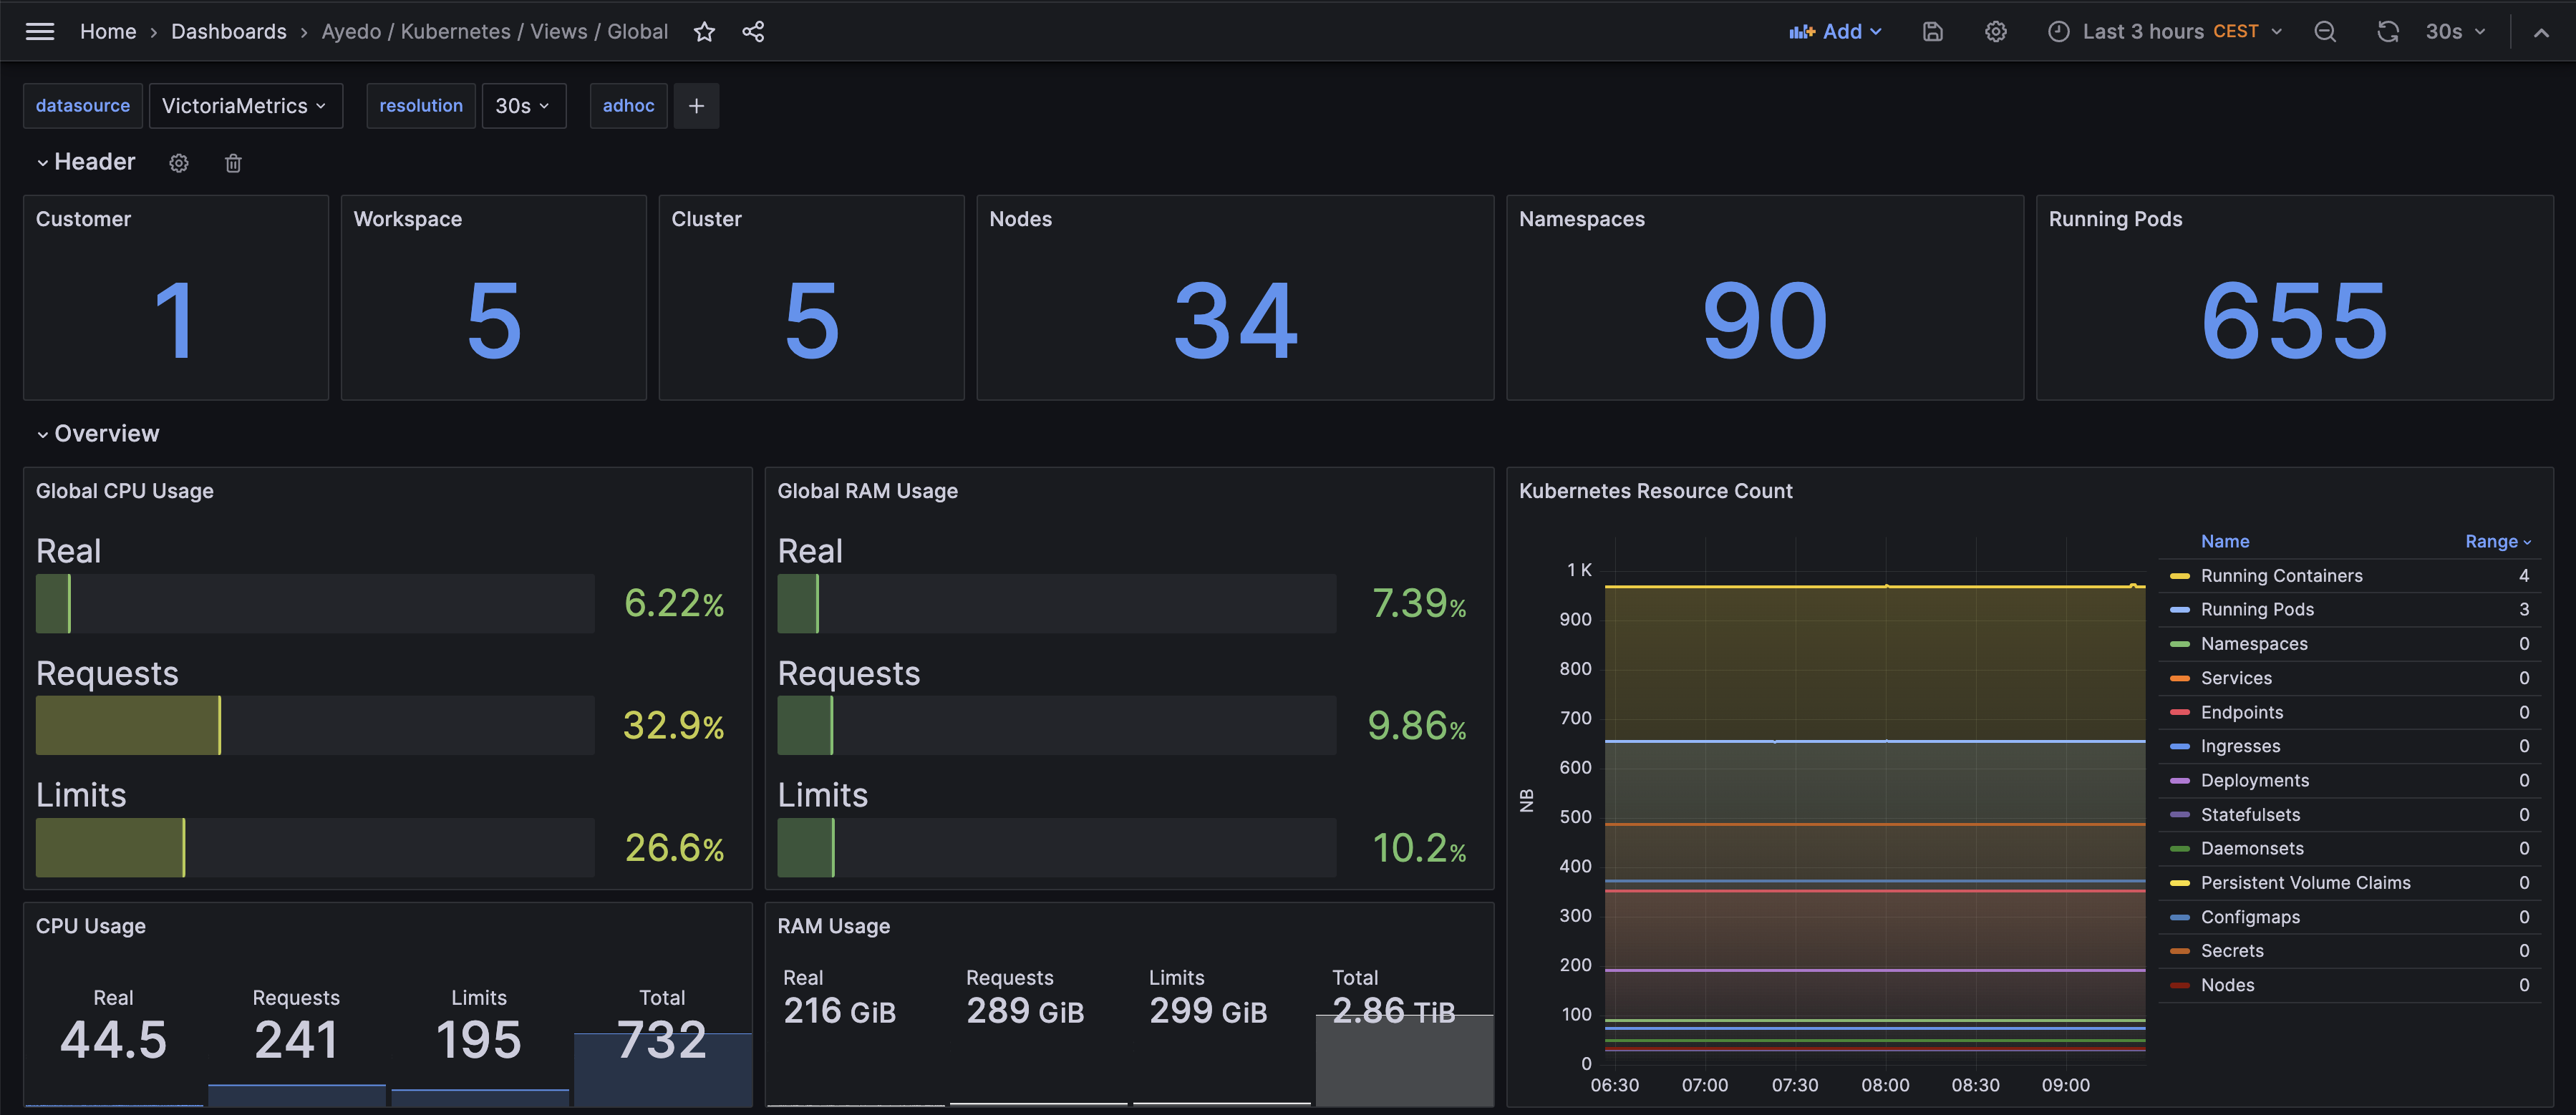Click the datasource variable label
The width and height of the screenshot is (2576, 1115).
(x=83, y=105)
